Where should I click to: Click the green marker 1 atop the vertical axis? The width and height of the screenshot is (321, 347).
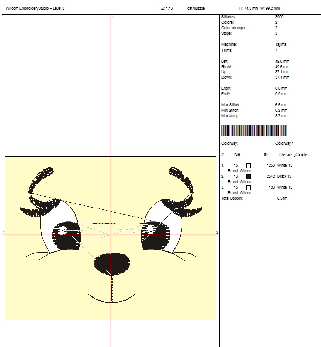click(113, 17)
